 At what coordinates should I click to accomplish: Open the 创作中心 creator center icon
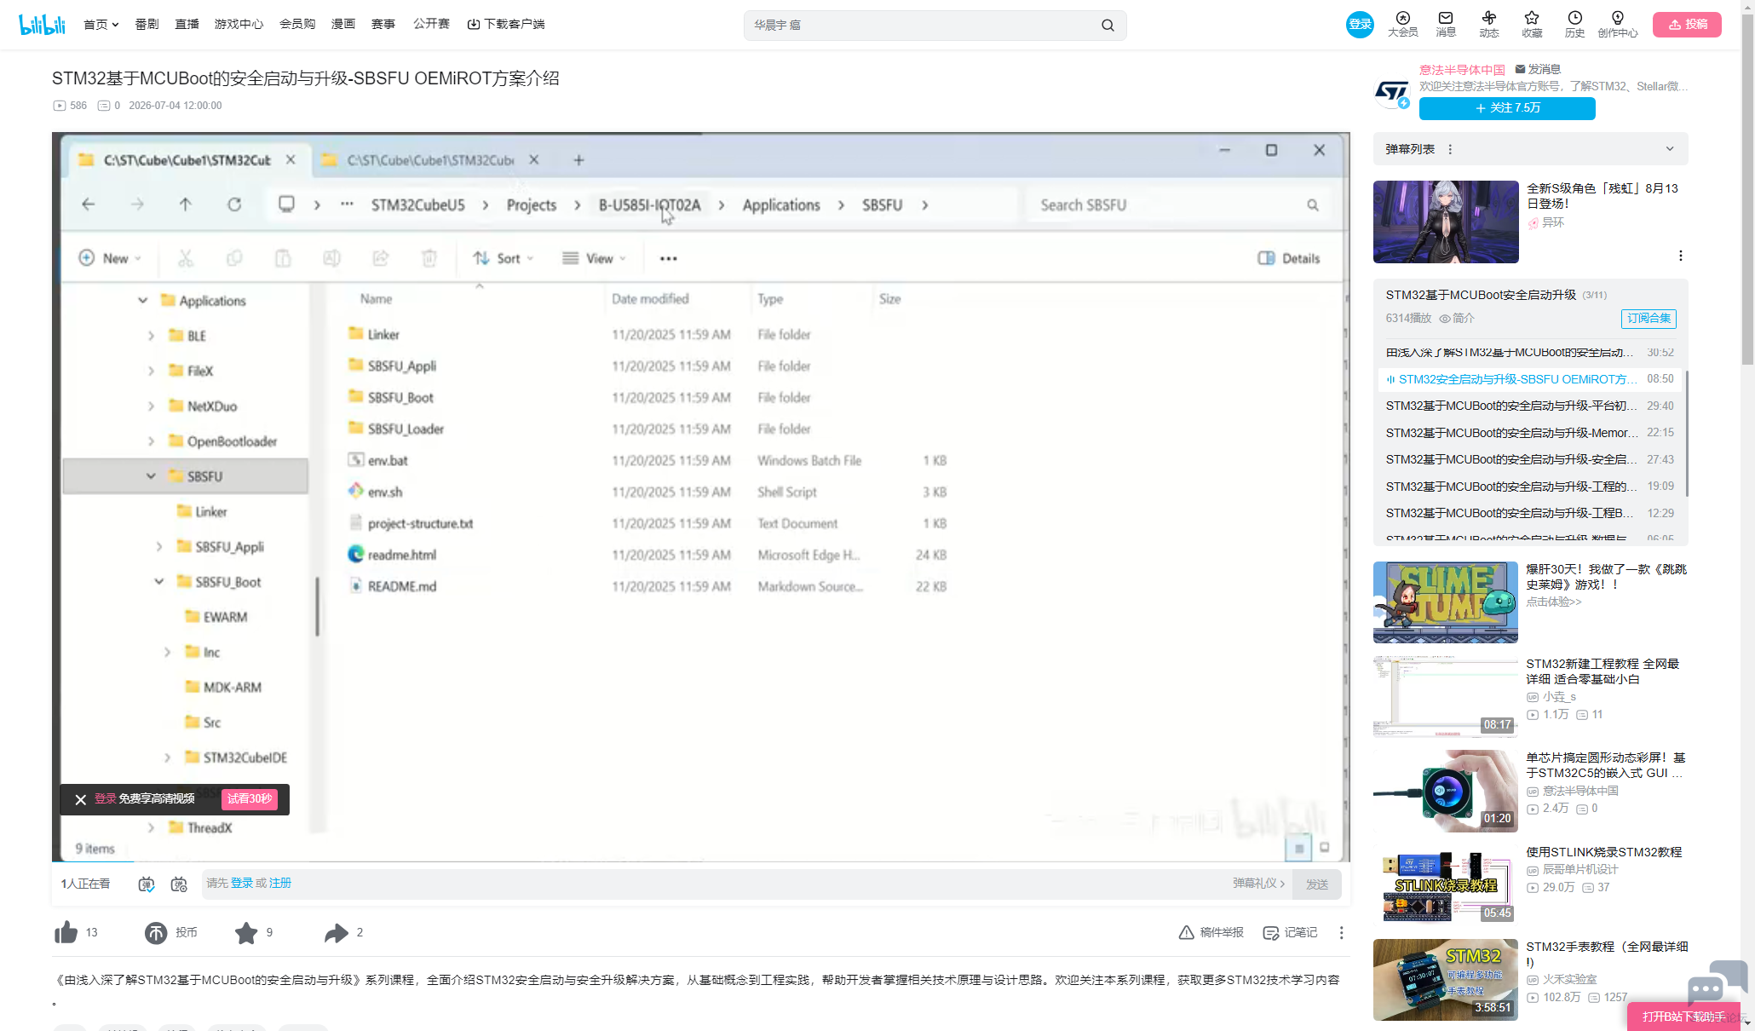point(1617,24)
